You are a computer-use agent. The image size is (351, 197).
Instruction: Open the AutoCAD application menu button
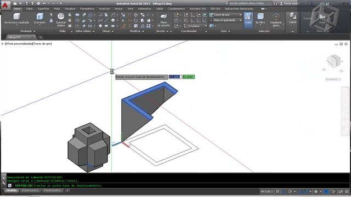click(5, 5)
